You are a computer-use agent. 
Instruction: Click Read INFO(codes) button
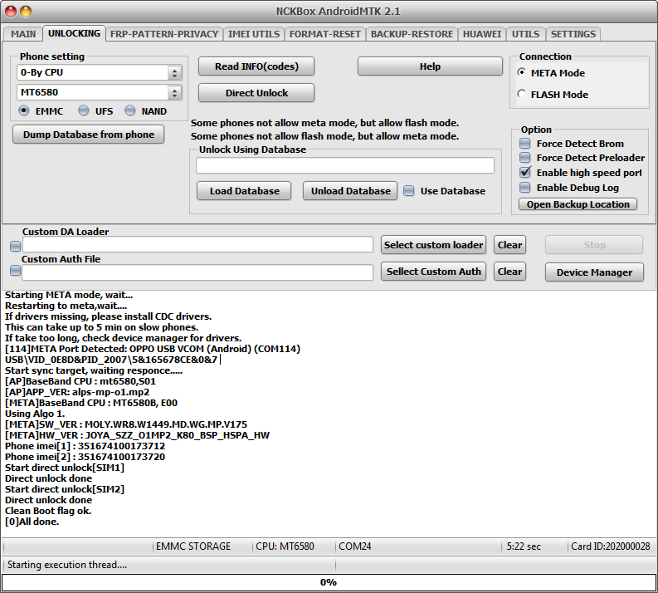pos(256,66)
